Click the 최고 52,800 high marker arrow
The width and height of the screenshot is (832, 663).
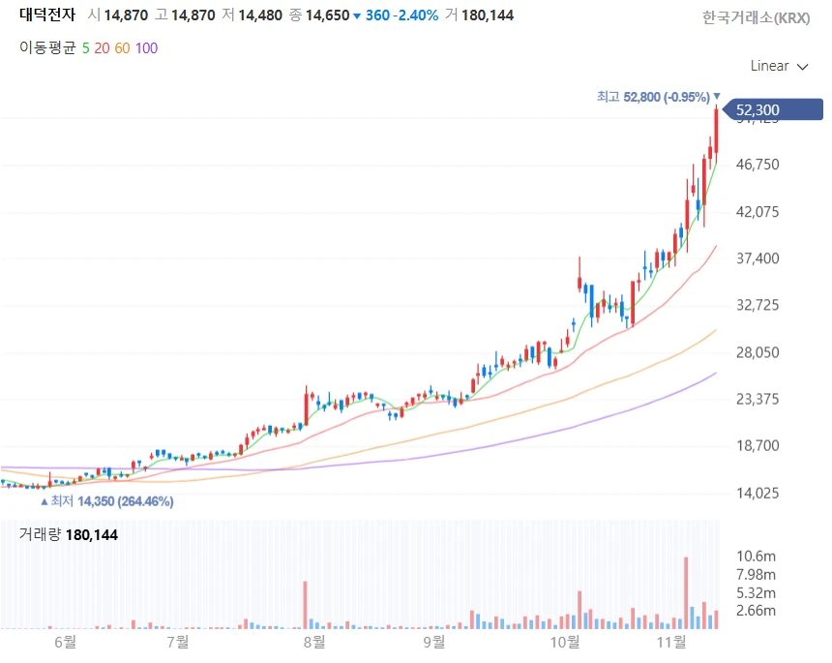pos(717,97)
